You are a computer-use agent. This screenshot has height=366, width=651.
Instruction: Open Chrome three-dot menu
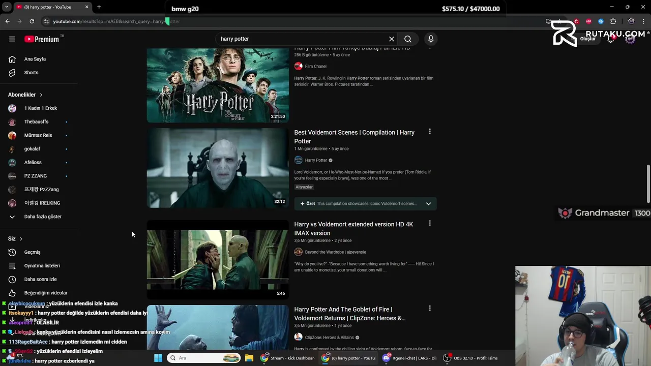tap(643, 21)
